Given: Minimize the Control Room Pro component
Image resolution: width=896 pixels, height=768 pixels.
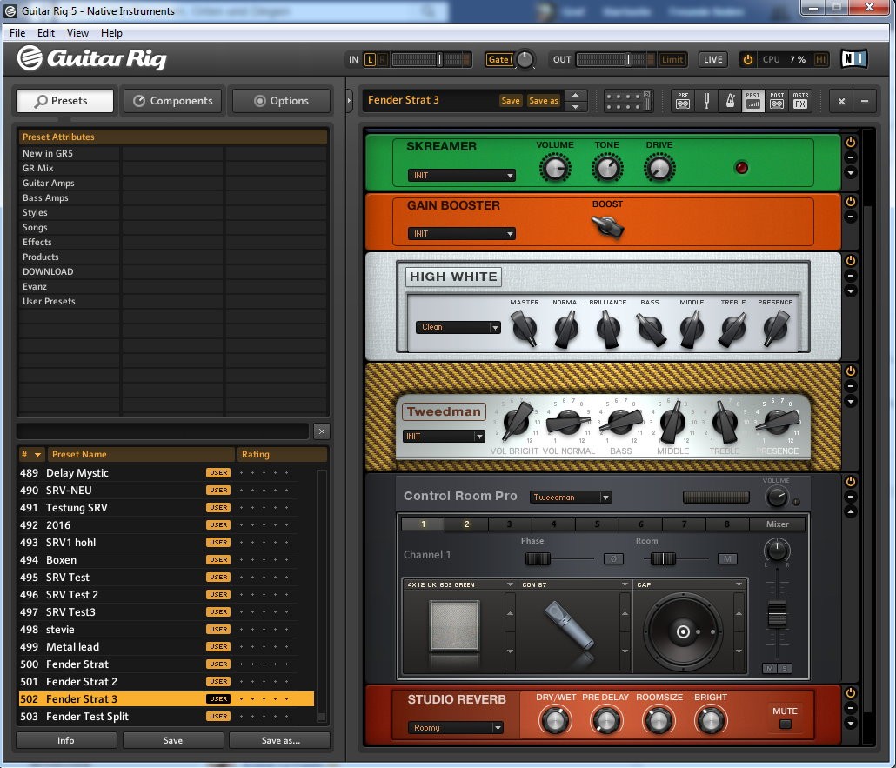Looking at the screenshot, I should 850,497.
